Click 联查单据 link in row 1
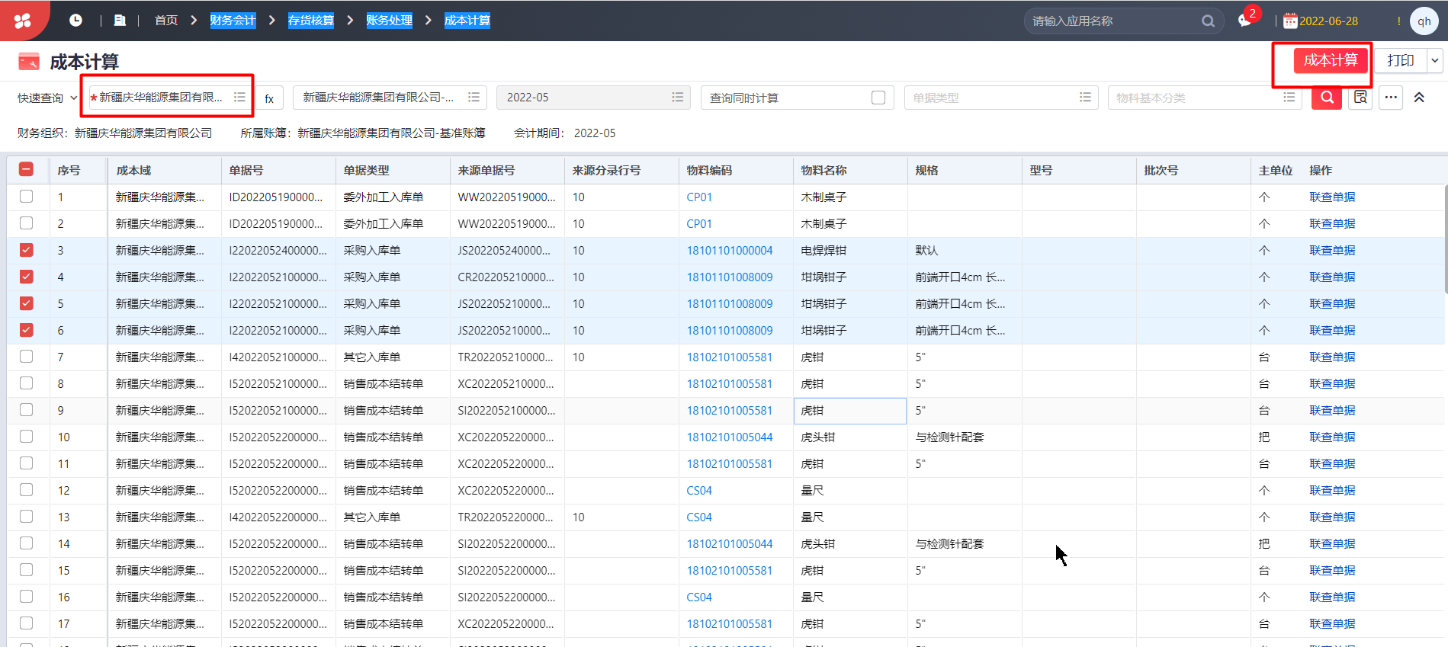The height and width of the screenshot is (647, 1448). click(x=1332, y=197)
